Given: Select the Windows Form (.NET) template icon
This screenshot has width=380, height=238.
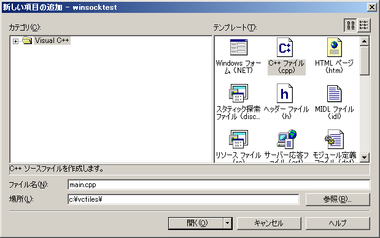Looking at the screenshot, I should coord(239,47).
